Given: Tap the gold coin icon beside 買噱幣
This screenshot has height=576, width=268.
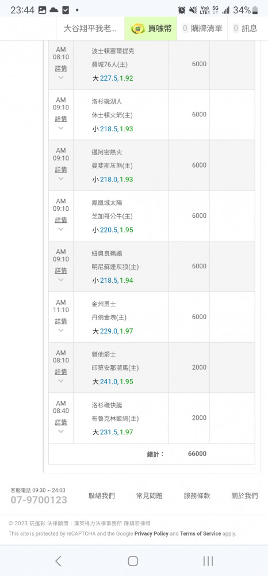Looking at the screenshot, I should coord(137,28).
